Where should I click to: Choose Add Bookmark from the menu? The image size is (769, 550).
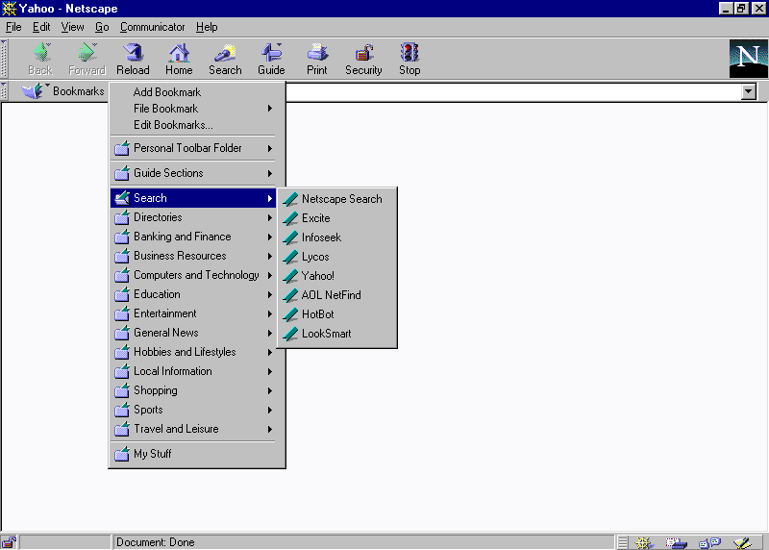coord(193,92)
